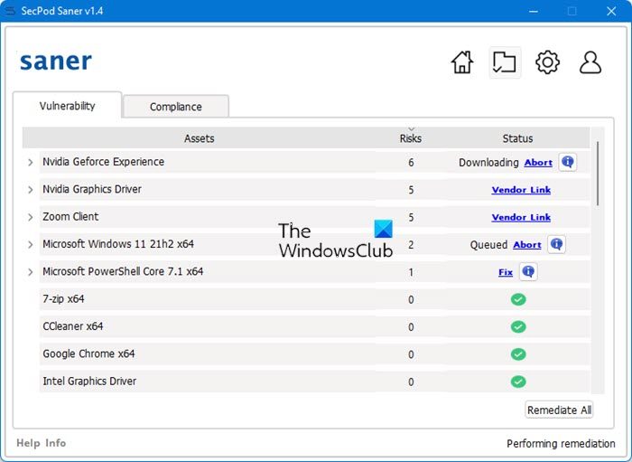Click the Queued status text
The height and width of the screenshot is (462, 632).
coord(488,245)
